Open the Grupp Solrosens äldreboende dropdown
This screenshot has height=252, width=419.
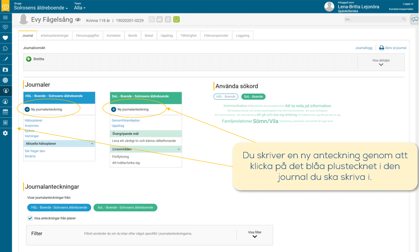(41, 8)
